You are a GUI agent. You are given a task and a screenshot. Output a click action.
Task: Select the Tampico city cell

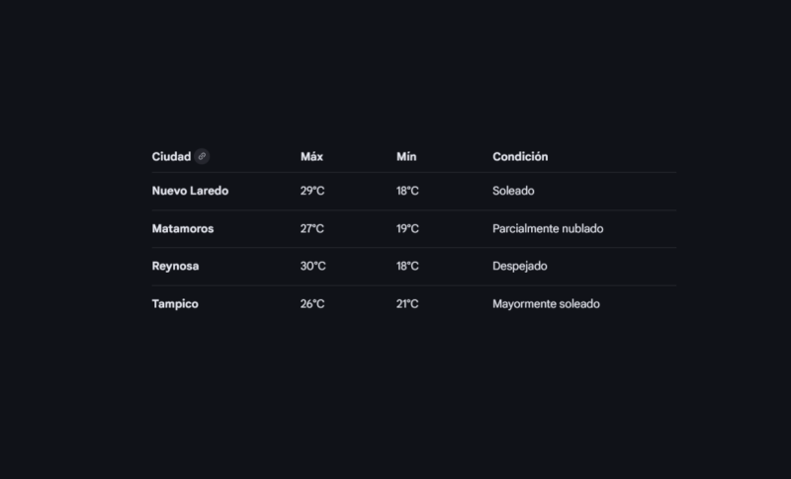pyautogui.click(x=175, y=304)
